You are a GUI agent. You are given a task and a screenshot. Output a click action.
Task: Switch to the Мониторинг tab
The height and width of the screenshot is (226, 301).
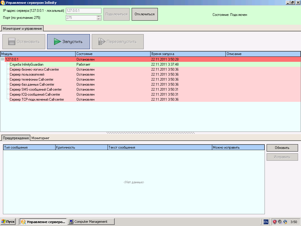(41, 138)
